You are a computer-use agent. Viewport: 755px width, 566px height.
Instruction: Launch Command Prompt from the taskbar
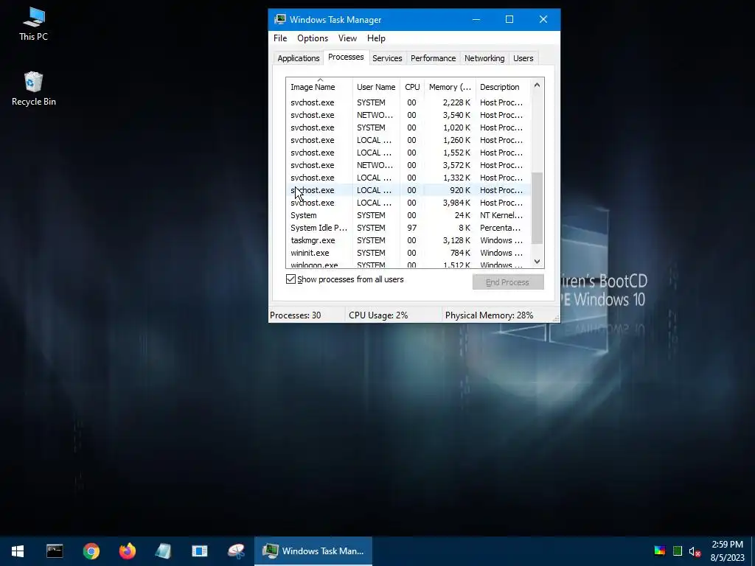coord(55,551)
